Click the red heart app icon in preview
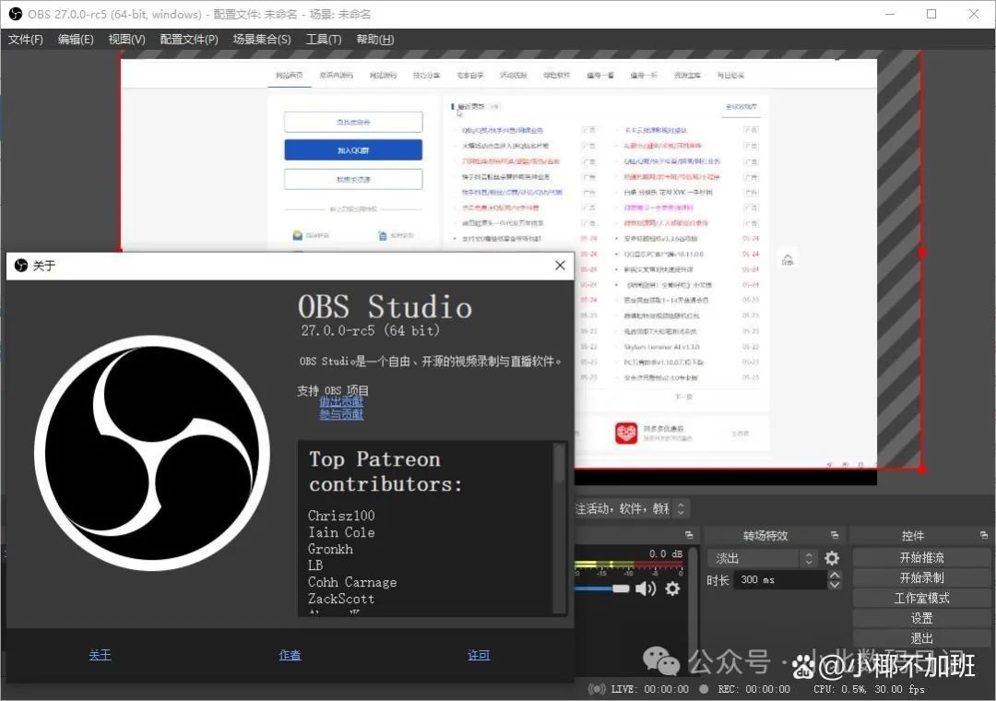This screenshot has width=996, height=701. (625, 434)
